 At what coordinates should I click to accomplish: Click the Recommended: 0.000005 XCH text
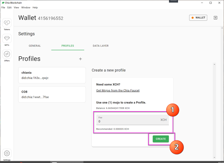point(113,129)
